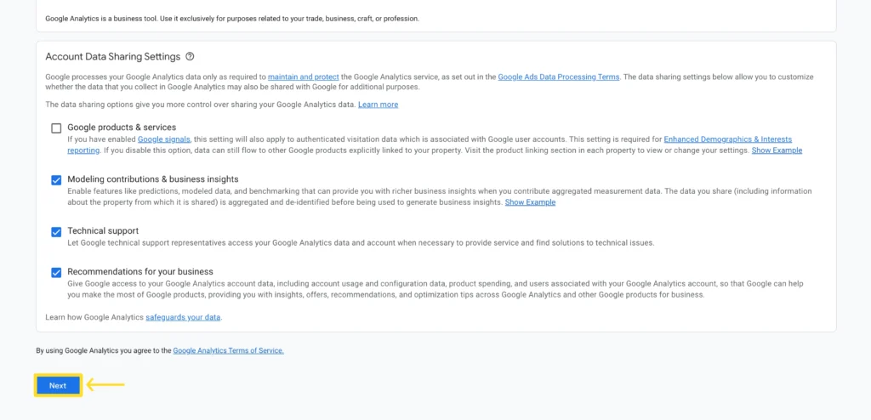Follow the 'Learn more' link
This screenshot has width=871, height=420.
click(378, 105)
